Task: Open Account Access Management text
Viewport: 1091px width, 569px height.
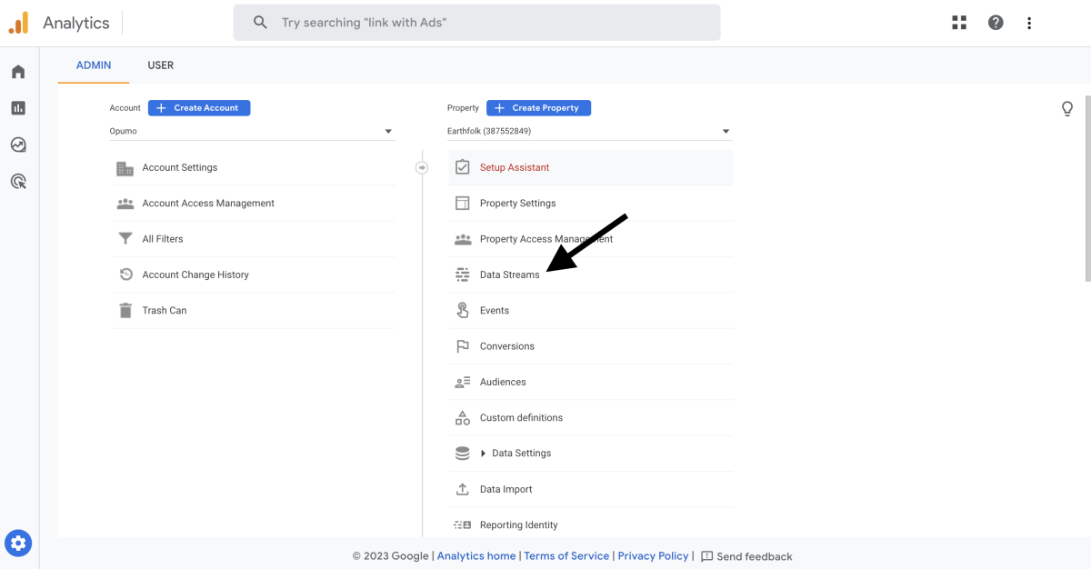Action: tap(208, 204)
